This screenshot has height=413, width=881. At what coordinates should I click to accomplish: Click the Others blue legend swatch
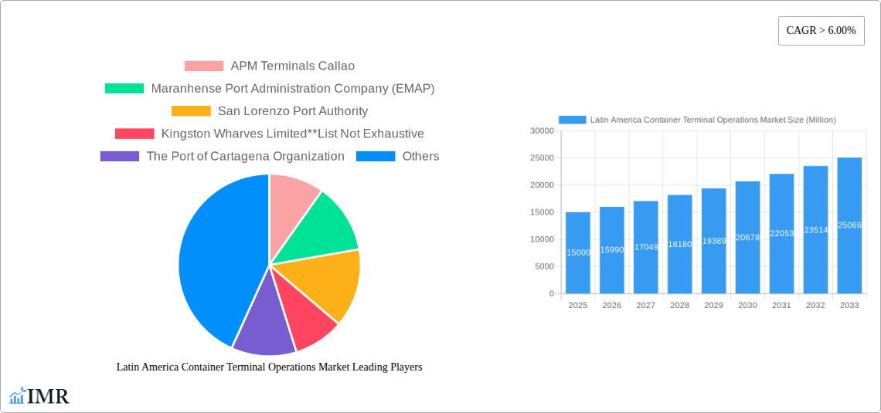[x=376, y=156]
